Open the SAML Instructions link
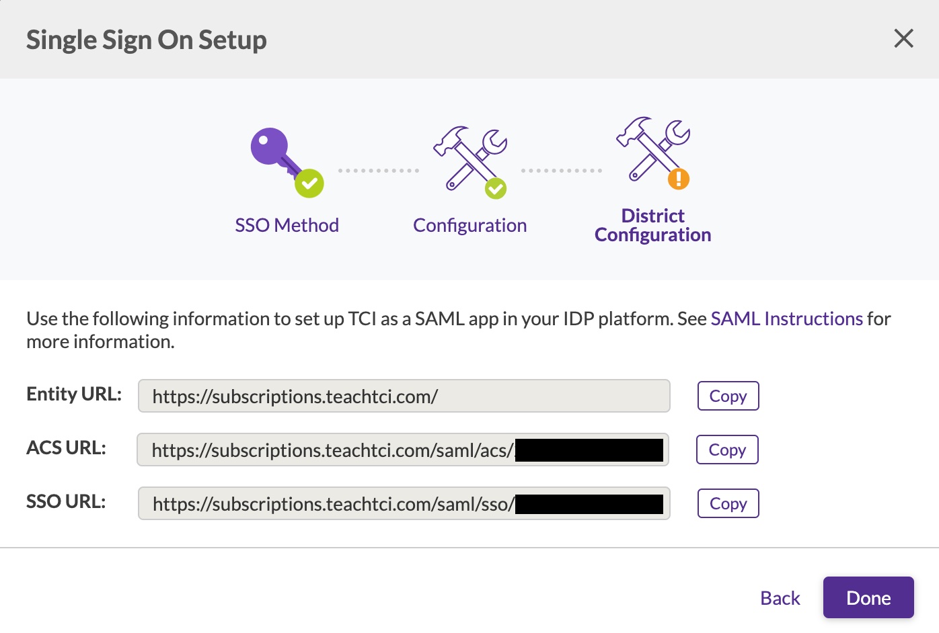Viewport: 939px width, 633px height. [787, 318]
